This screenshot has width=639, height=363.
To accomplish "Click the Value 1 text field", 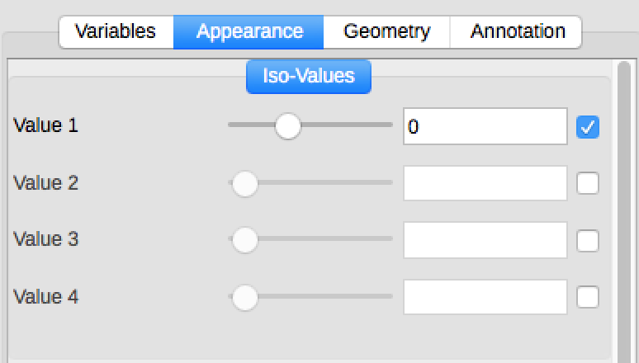I will click(x=485, y=127).
